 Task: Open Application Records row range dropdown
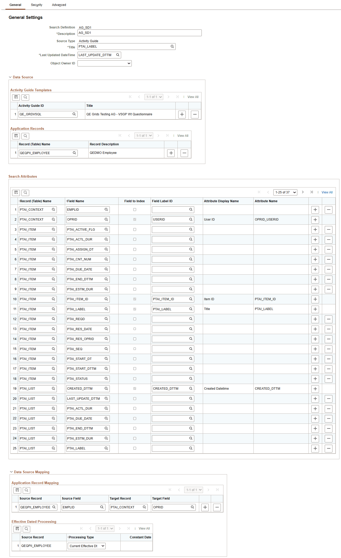click(x=144, y=136)
